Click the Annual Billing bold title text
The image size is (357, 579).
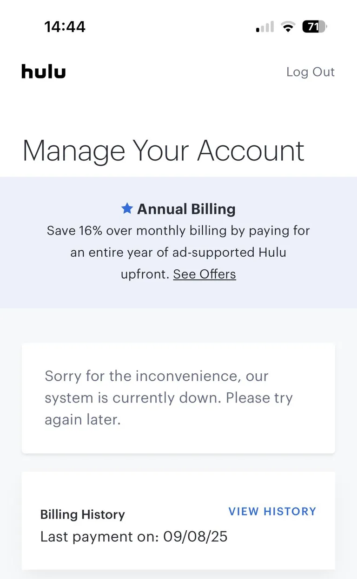[186, 208]
